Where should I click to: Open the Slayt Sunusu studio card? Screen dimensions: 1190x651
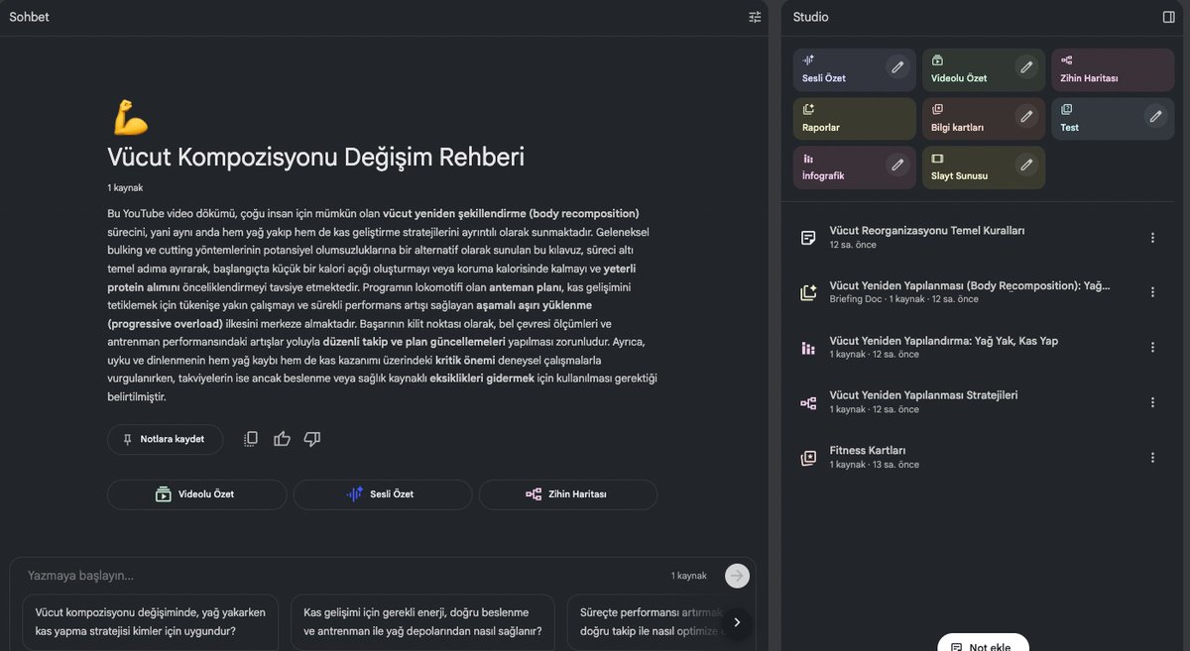click(x=983, y=167)
